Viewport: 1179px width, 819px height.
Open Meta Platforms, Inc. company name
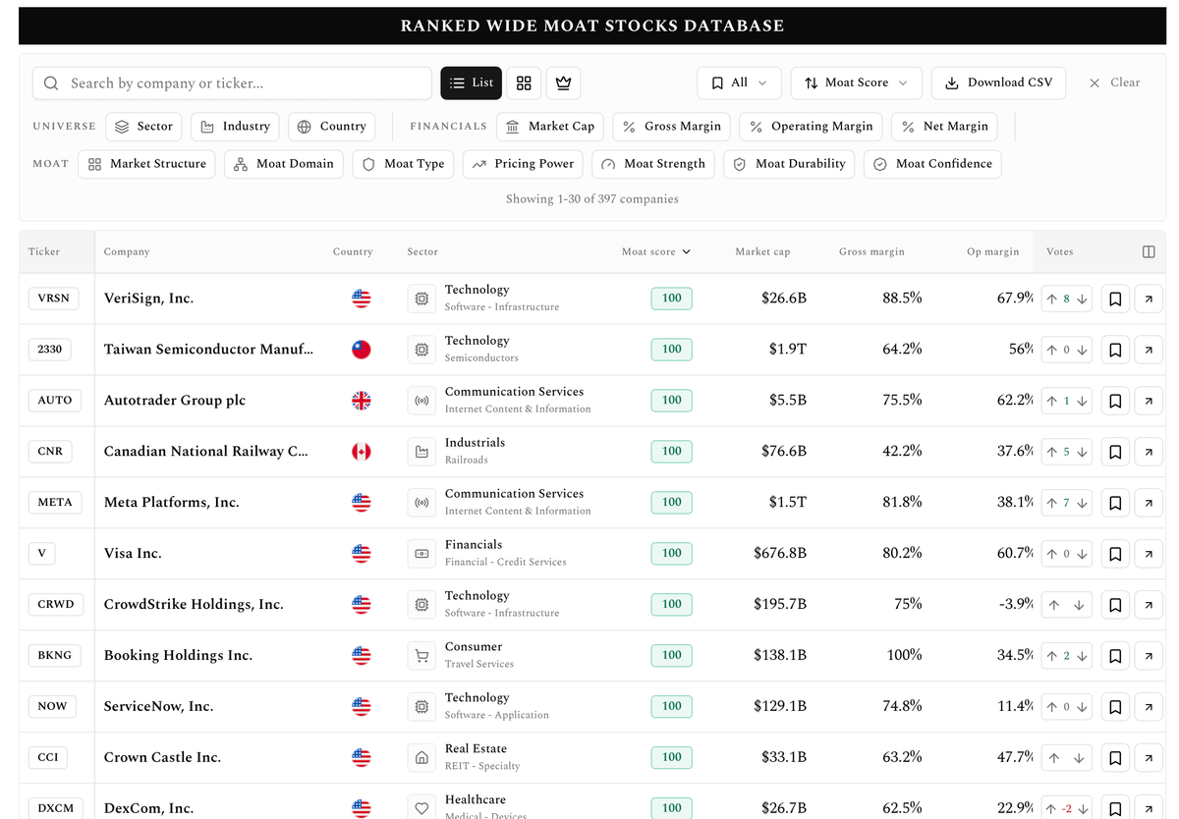(172, 503)
